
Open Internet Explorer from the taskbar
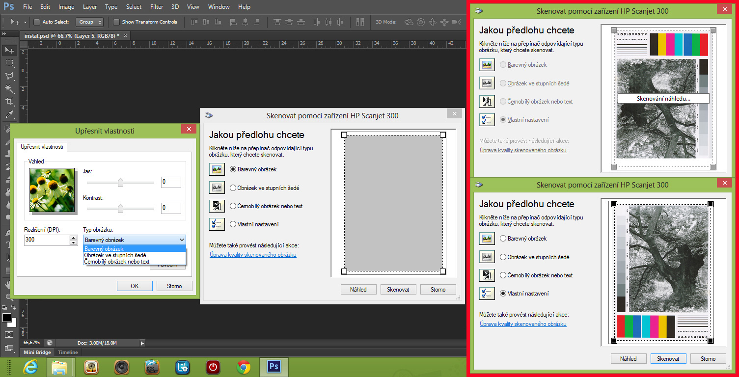tap(30, 367)
